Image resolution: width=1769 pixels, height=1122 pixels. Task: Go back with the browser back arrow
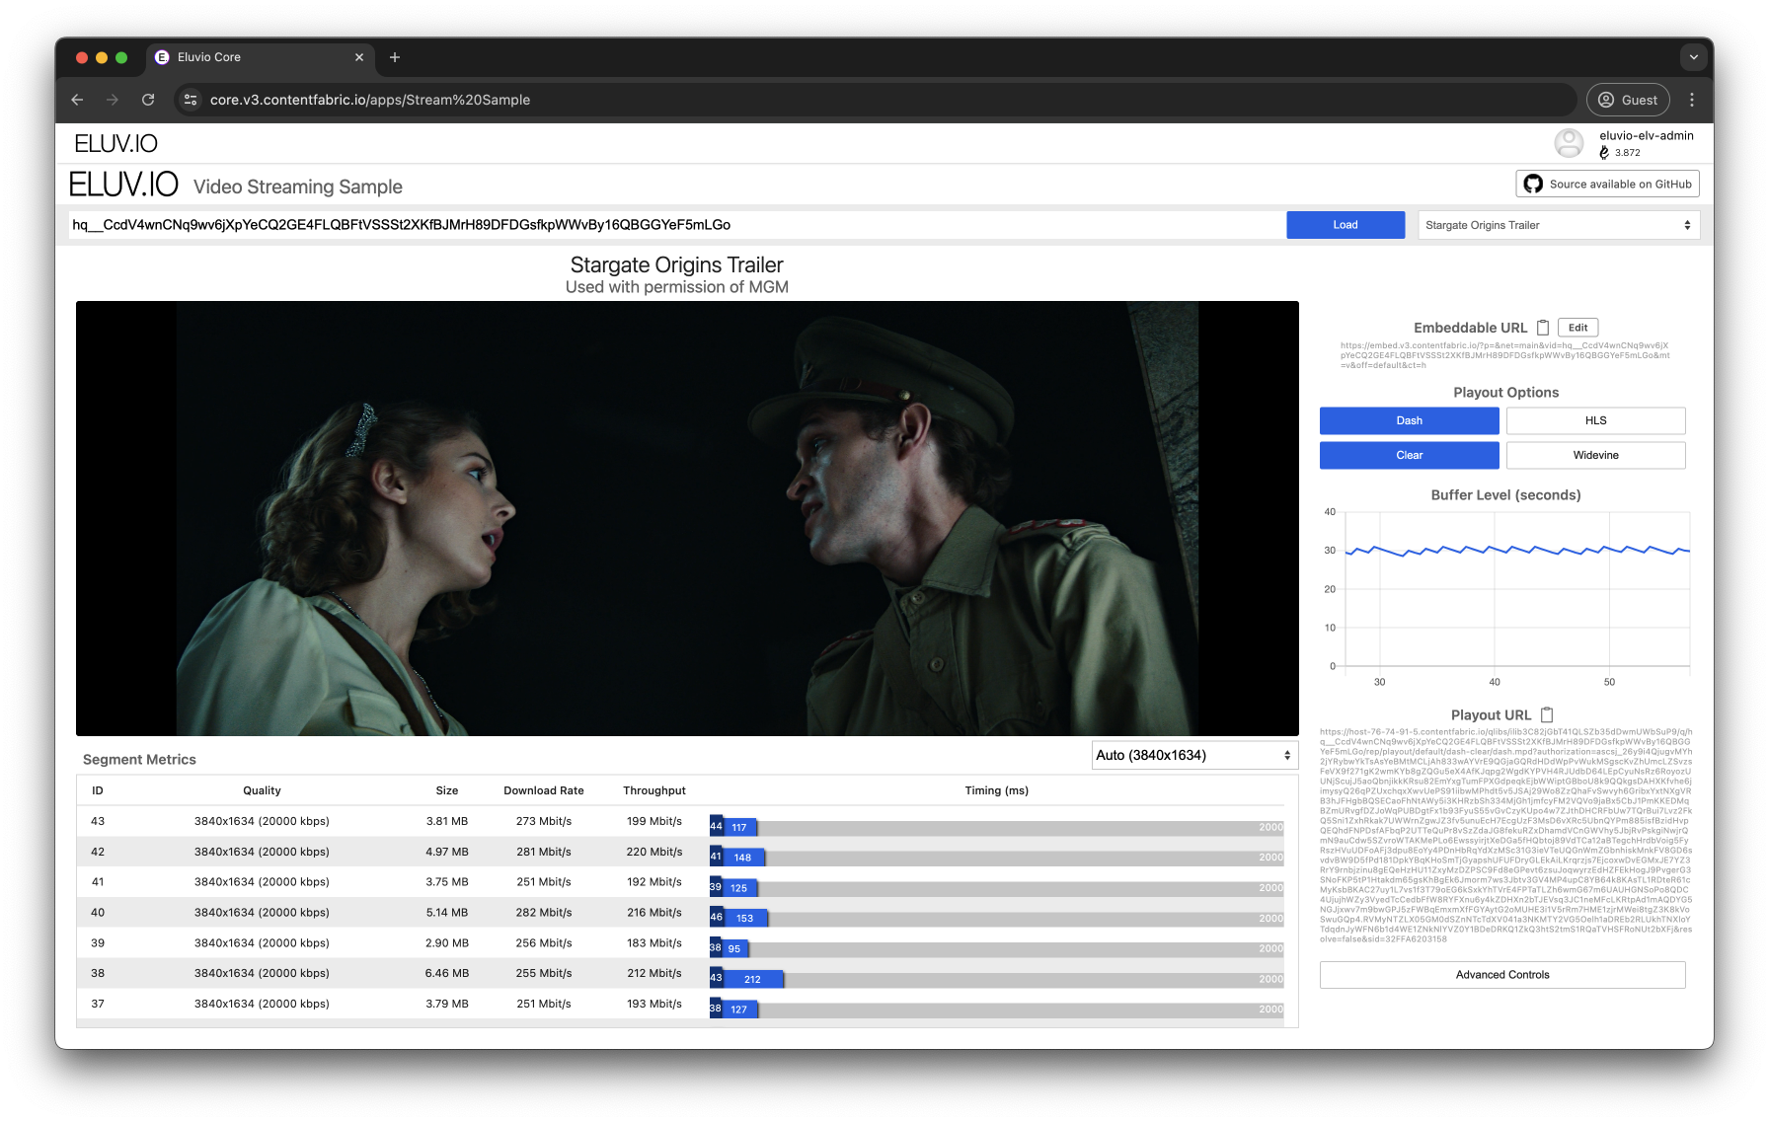77,100
